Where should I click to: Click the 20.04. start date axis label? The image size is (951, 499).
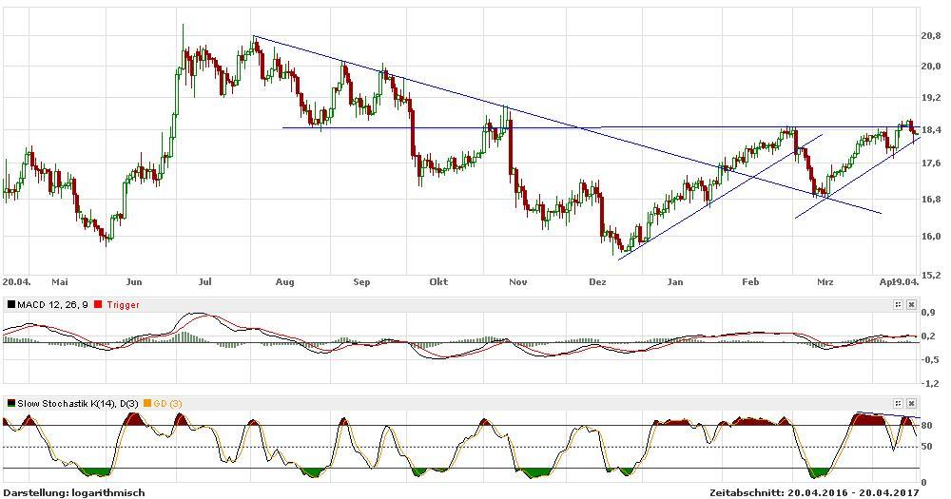pyautogui.click(x=17, y=281)
